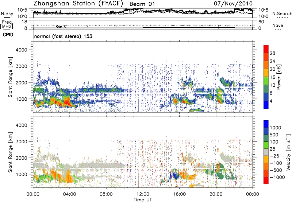The height and width of the screenshot is (202, 292).
Task: Click the 'Zhongshan Station (fitACF)' plot title
Action: [78, 3]
